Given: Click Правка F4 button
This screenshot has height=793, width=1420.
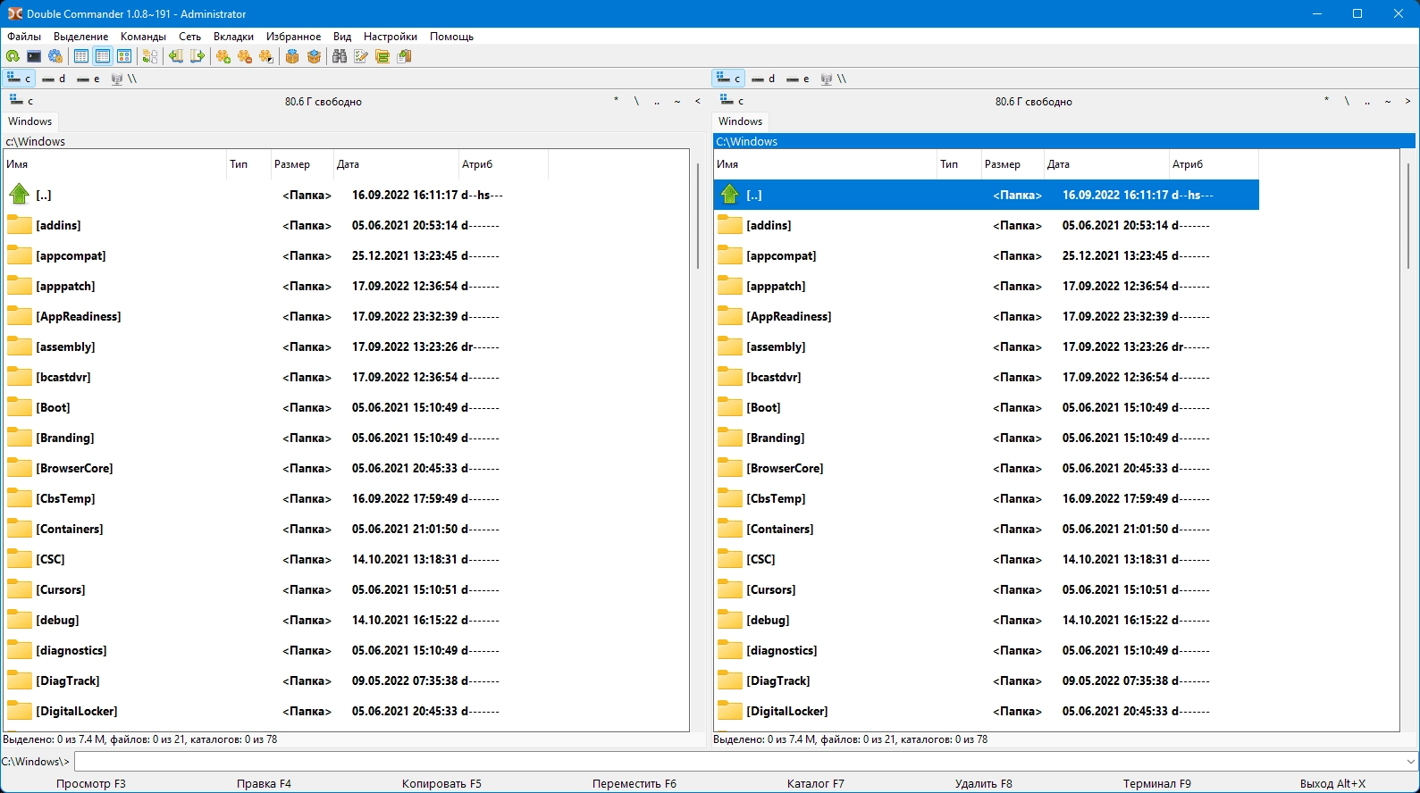Looking at the screenshot, I should (x=264, y=783).
